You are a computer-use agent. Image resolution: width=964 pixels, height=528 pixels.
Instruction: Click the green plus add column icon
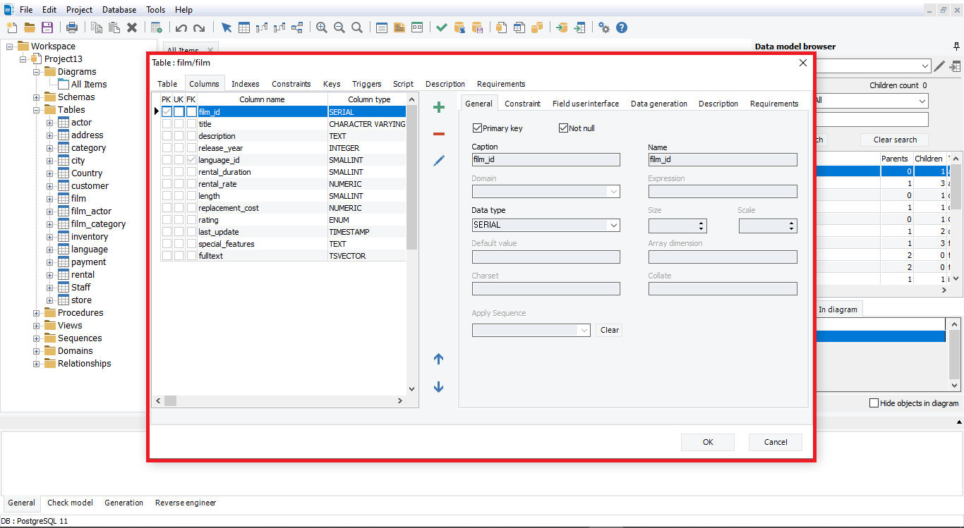click(439, 108)
